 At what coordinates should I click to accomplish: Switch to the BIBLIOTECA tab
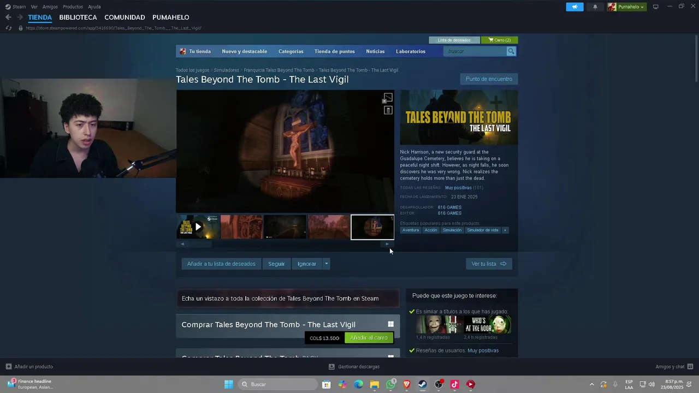[78, 17]
